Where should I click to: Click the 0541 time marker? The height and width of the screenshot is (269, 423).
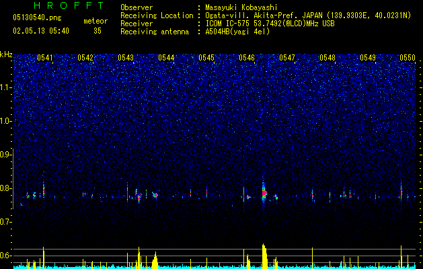(x=45, y=58)
